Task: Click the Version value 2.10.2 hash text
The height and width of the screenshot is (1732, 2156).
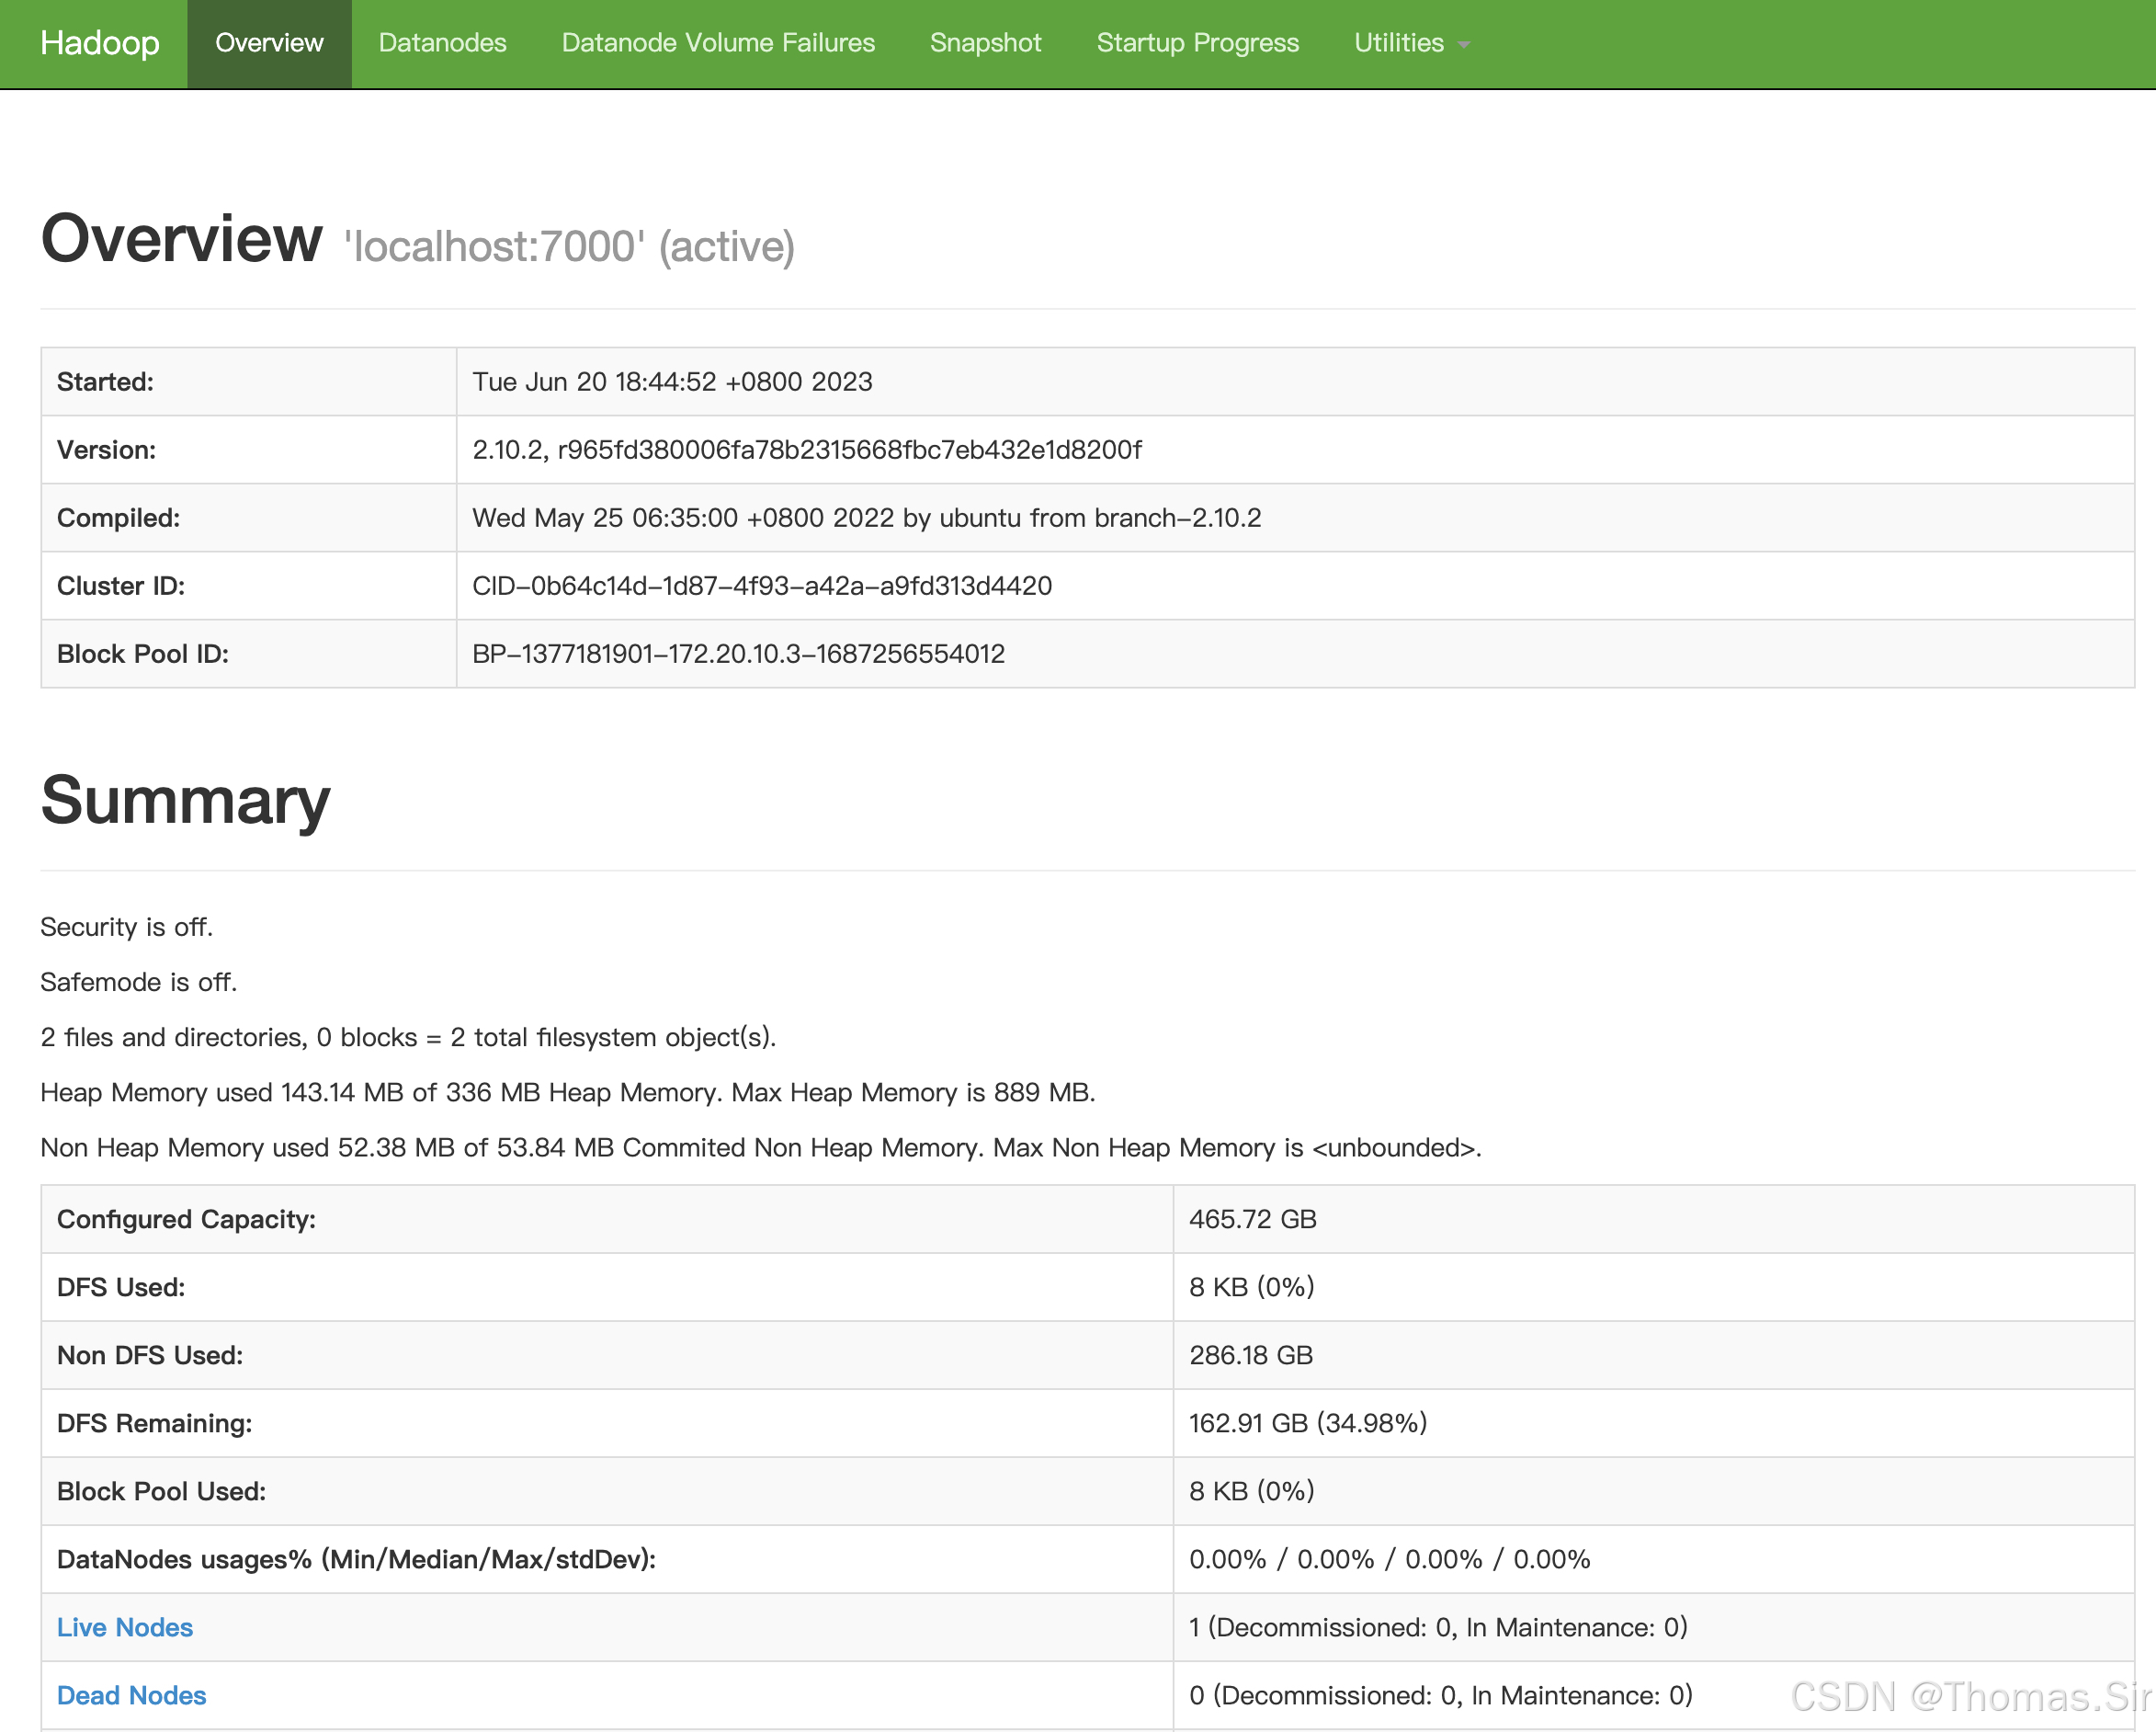Action: coord(806,450)
